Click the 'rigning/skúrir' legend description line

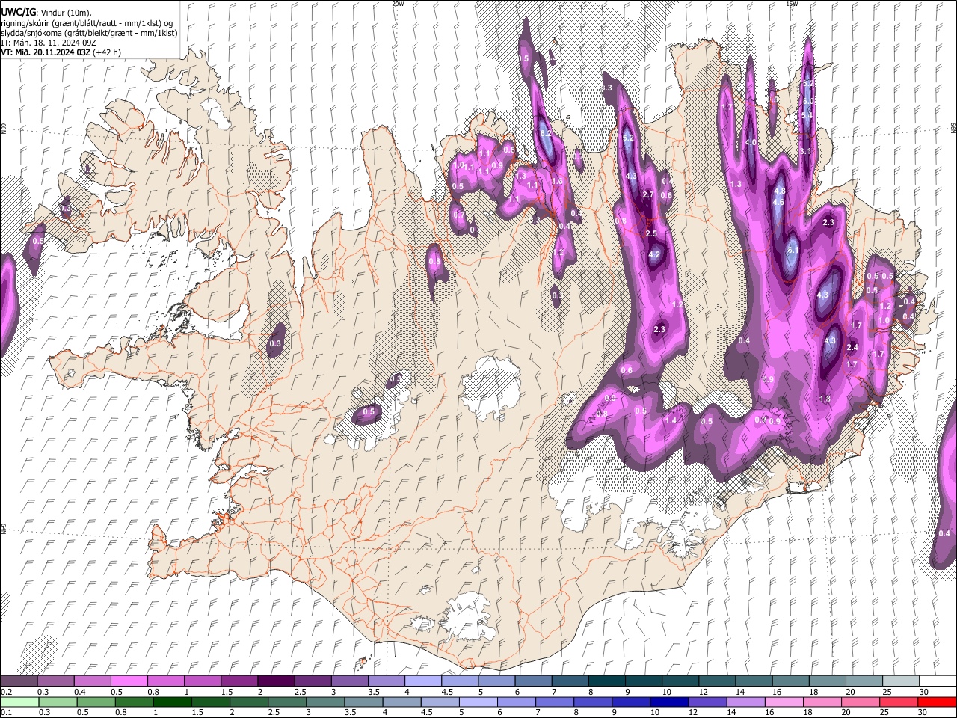click(86, 23)
